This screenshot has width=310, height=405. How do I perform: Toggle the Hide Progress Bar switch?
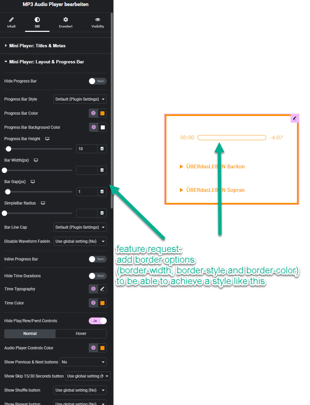coord(98,81)
